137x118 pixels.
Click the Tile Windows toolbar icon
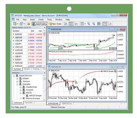99,24
